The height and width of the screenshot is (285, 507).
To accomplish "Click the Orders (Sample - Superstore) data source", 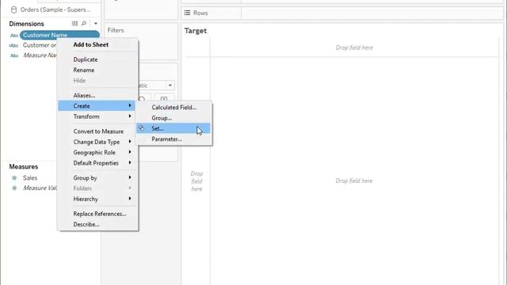I will coord(55,9).
